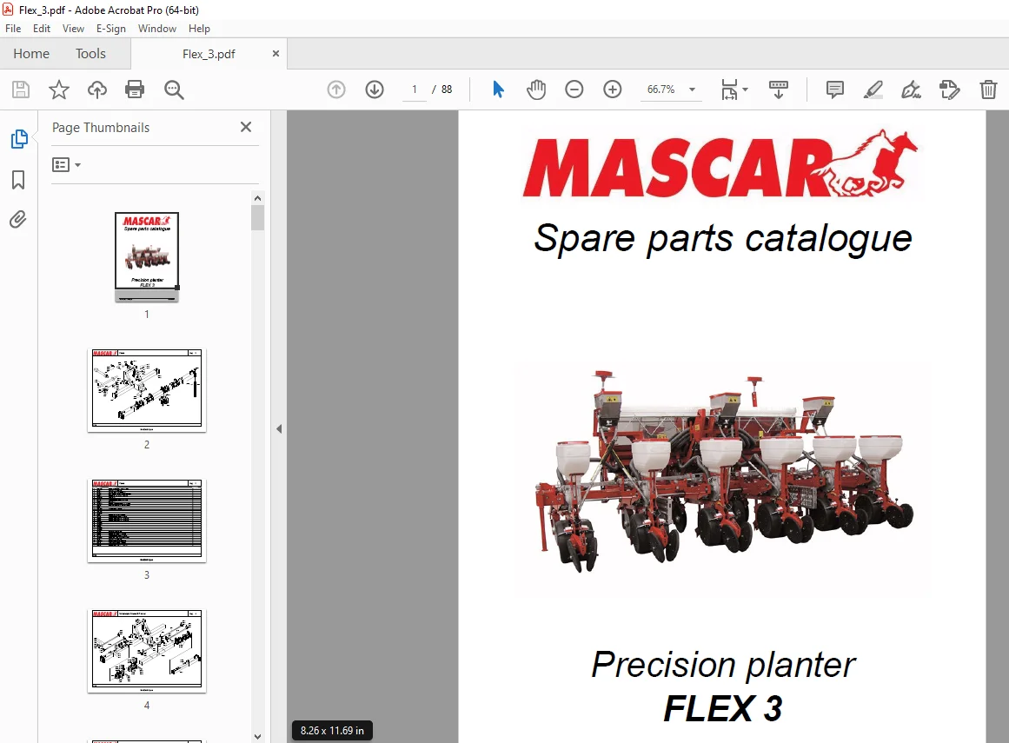The width and height of the screenshot is (1009, 743).
Task: Select page 4 thumbnail
Action: coord(147,651)
